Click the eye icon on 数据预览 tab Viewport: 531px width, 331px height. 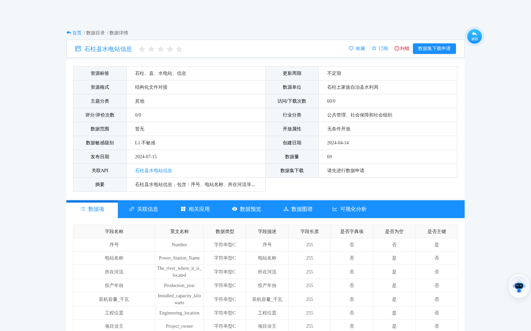click(235, 209)
